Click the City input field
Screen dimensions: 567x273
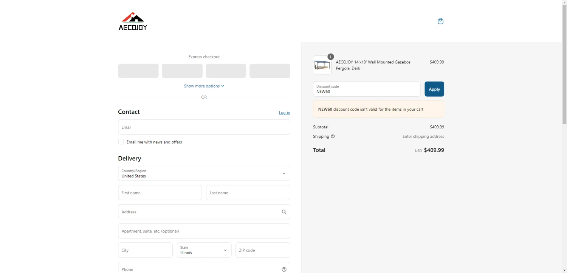coord(145,250)
